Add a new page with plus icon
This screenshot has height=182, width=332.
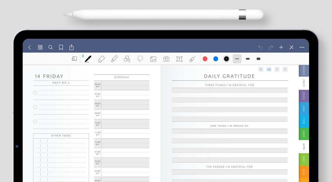[281, 47]
